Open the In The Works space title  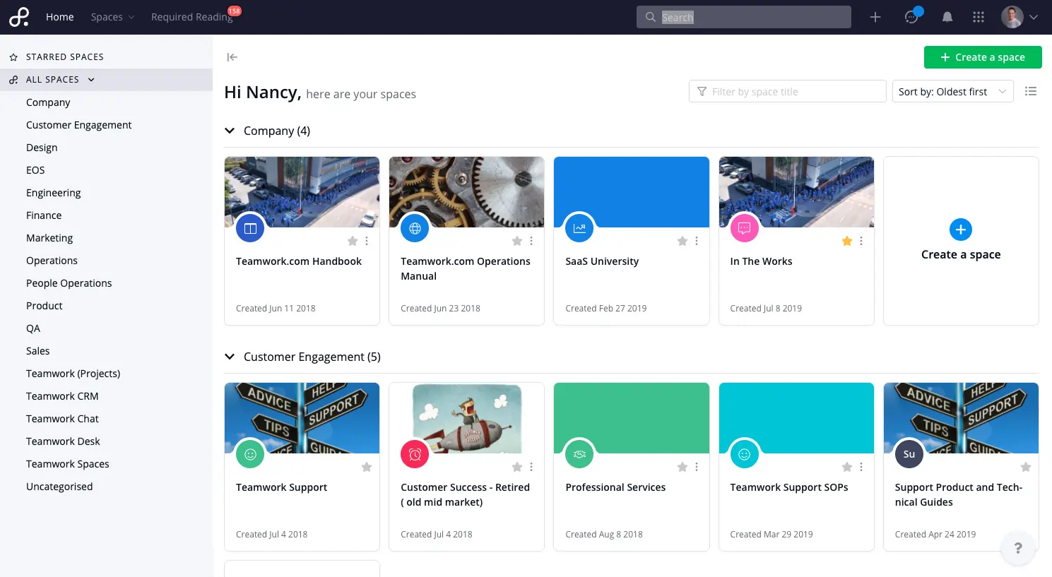coord(761,261)
